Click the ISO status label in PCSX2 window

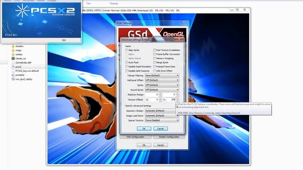[64, 40]
